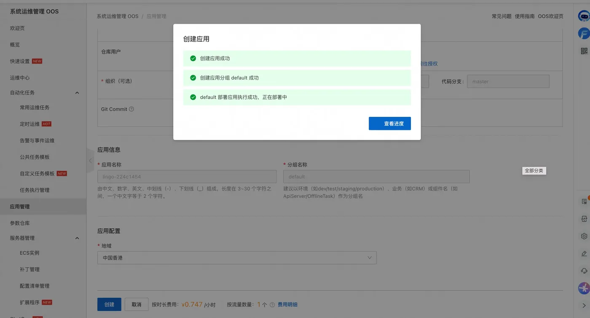590x318 pixels.
Task: Open the 常见问题 link in the header
Action: [x=501, y=16]
